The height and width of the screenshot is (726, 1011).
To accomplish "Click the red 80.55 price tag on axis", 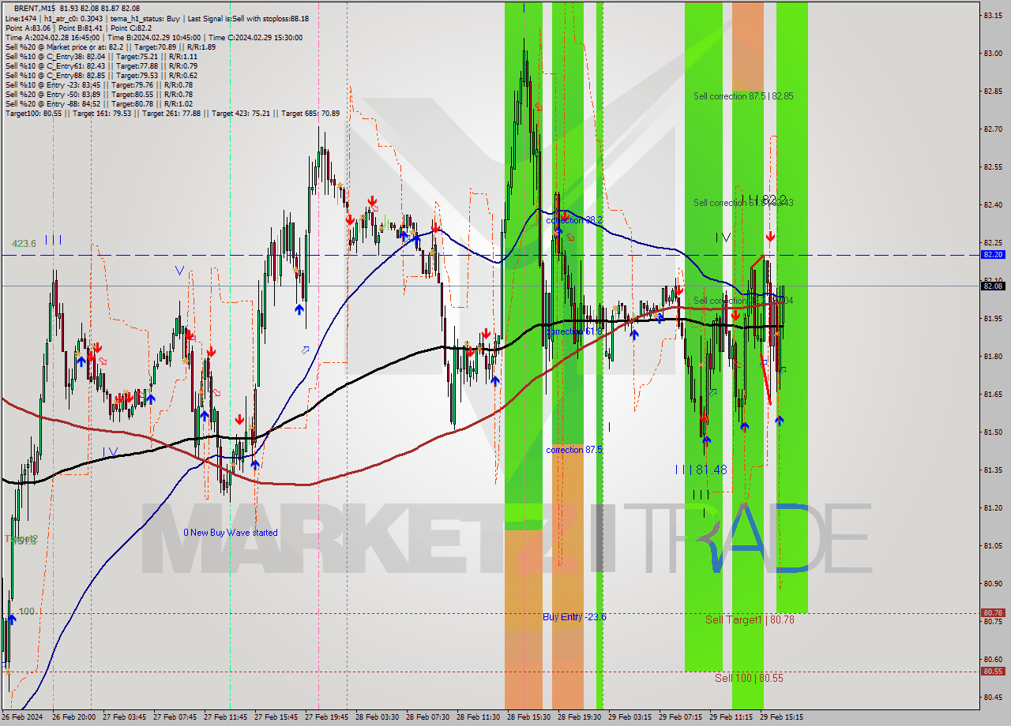I will tap(993, 672).
